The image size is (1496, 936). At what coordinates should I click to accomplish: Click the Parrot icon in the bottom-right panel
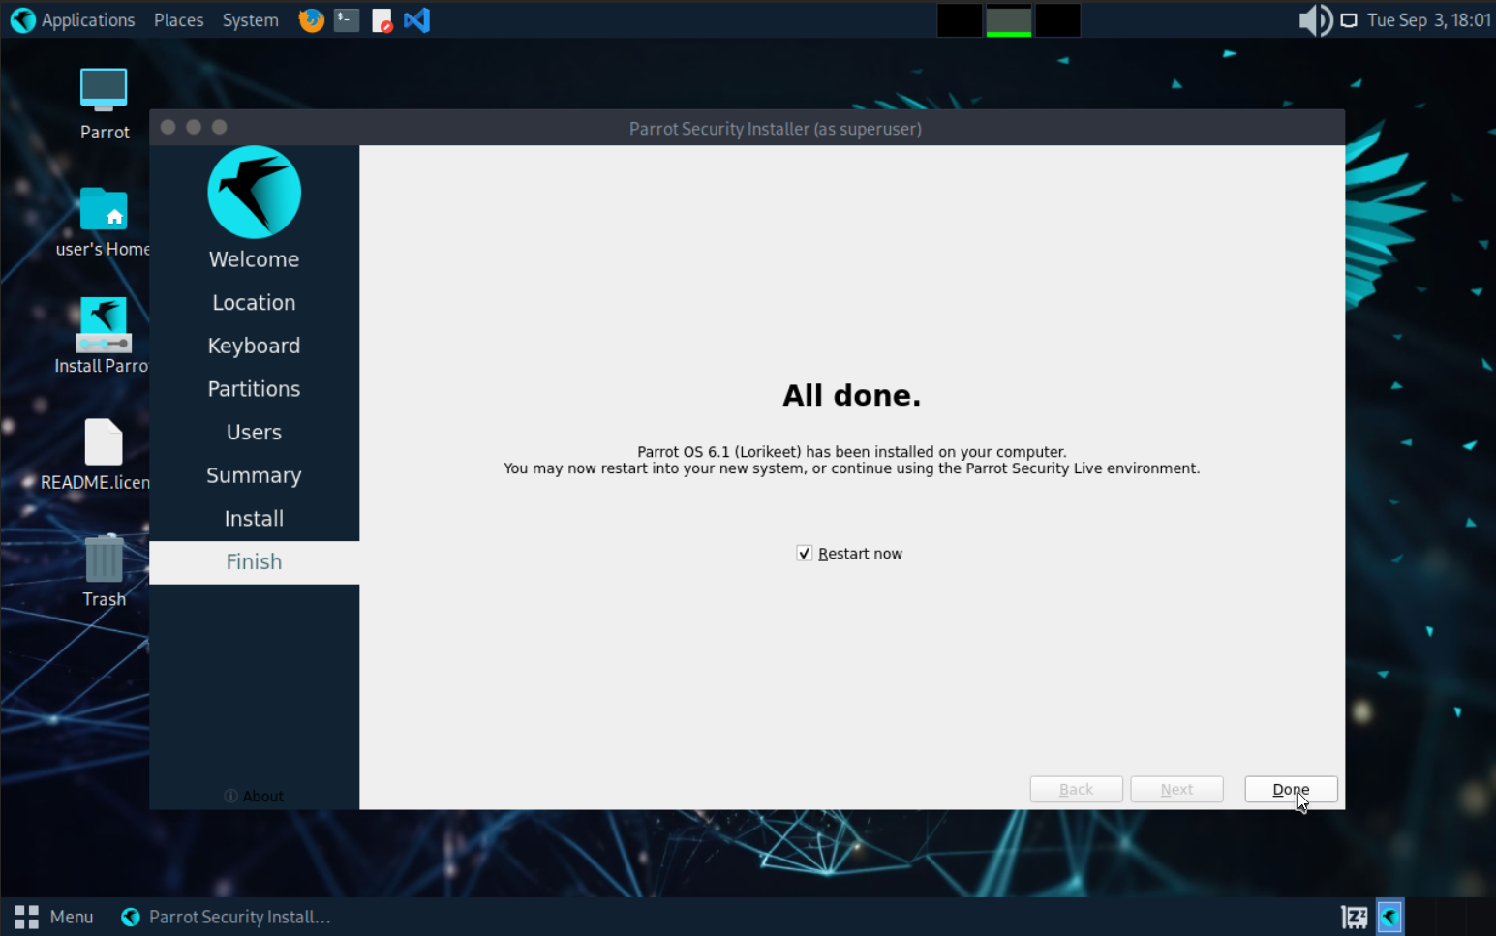pos(1389,917)
